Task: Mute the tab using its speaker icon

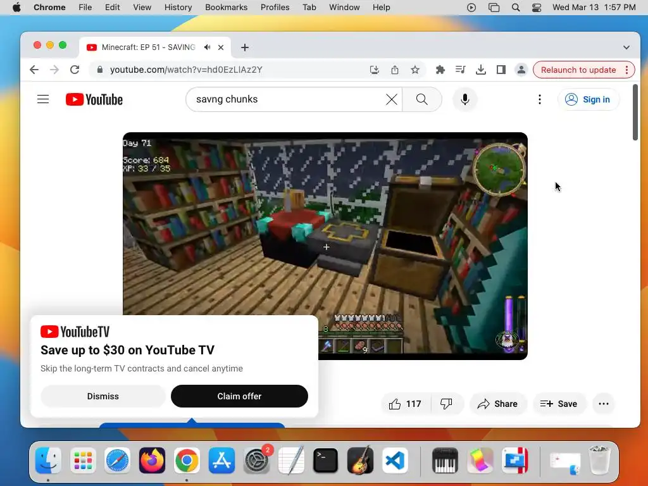Action: point(207,47)
